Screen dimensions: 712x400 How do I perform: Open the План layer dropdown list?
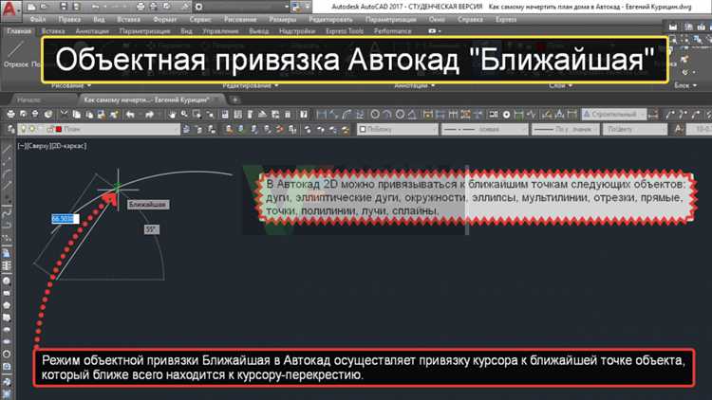coord(99,129)
